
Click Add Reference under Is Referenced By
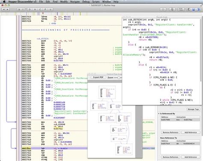pyautogui.click(x=191, y=132)
